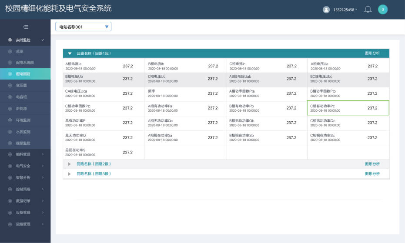This screenshot has width=405, height=243.
Task: Click the 电气安全 menu icon
Action: pyautogui.click(x=10, y=166)
